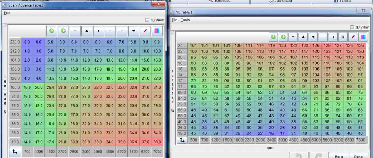Click the axis swap icon in VE Table 1
The width and height of the screenshot is (373, 158).
(x=181, y=140)
